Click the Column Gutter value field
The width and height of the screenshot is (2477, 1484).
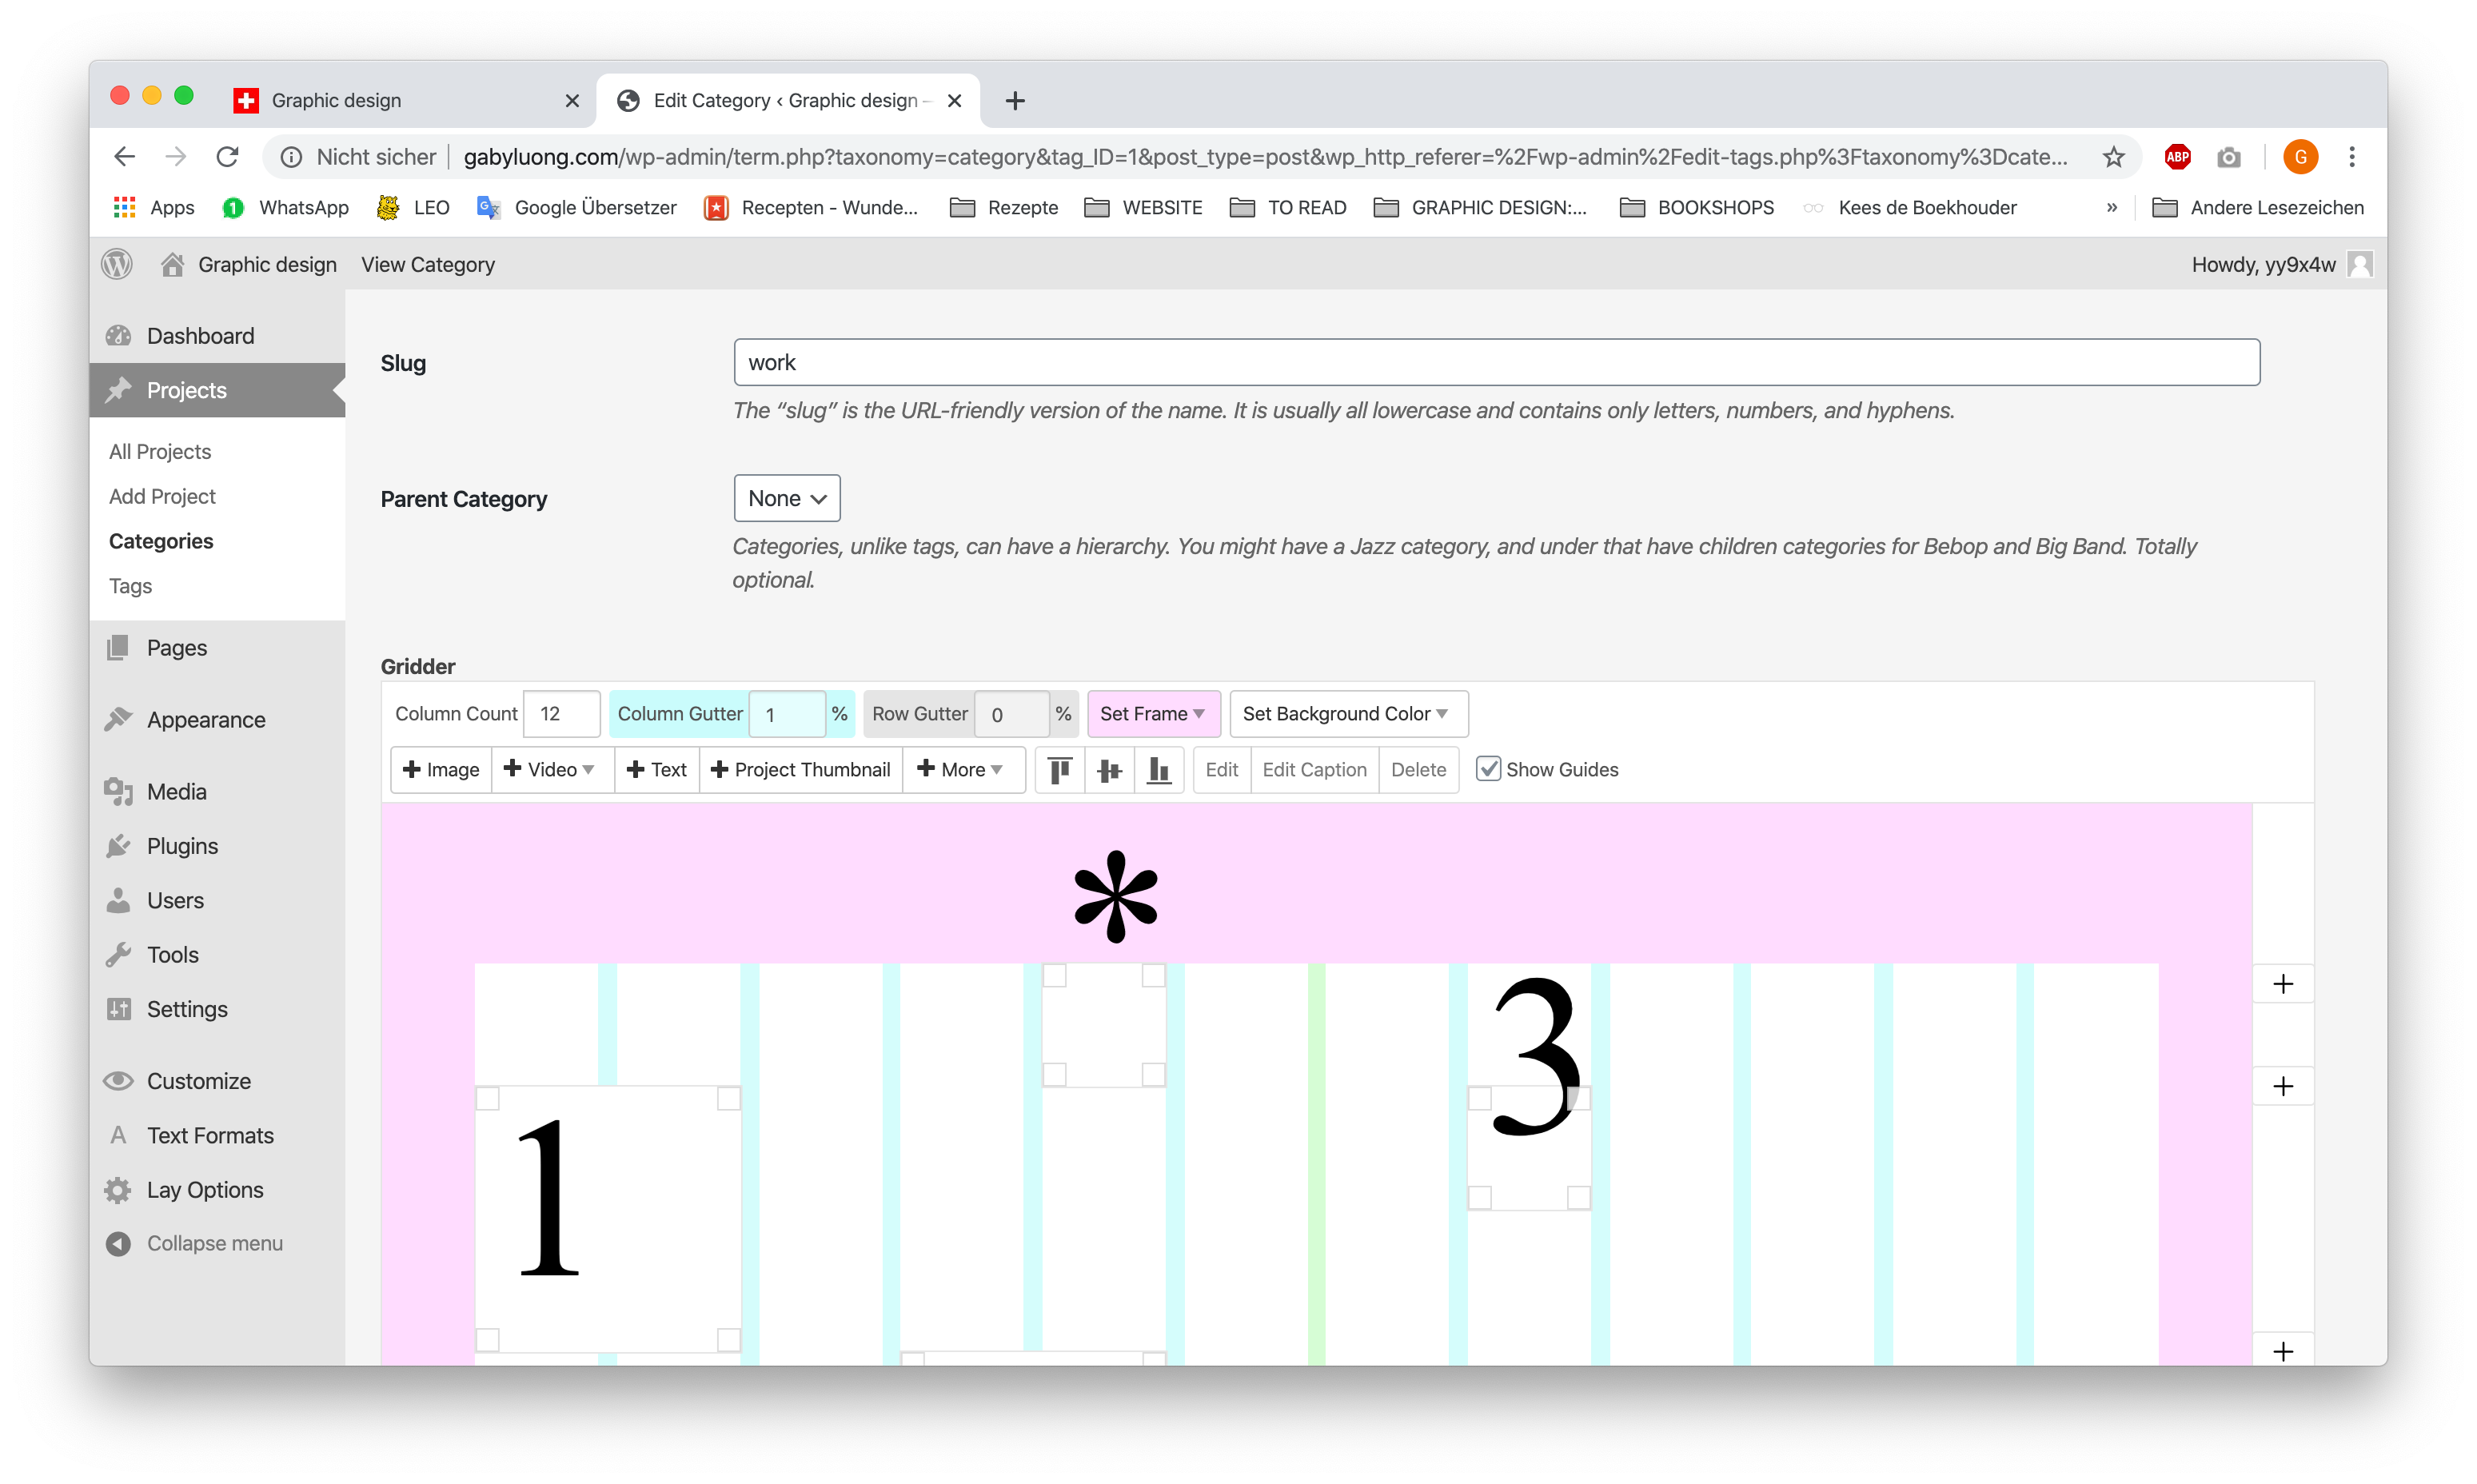[x=787, y=714]
